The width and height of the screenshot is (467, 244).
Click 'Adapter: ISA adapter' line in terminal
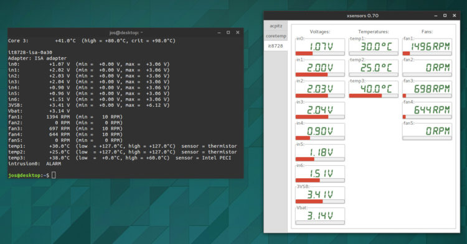37,58
